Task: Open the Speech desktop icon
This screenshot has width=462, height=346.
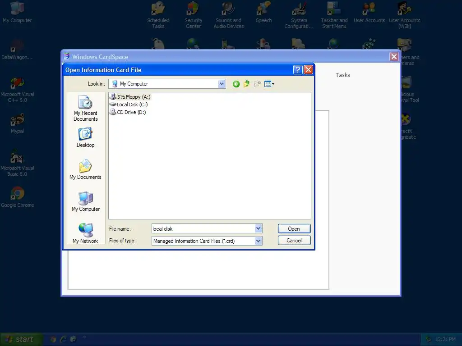Action: tap(263, 12)
